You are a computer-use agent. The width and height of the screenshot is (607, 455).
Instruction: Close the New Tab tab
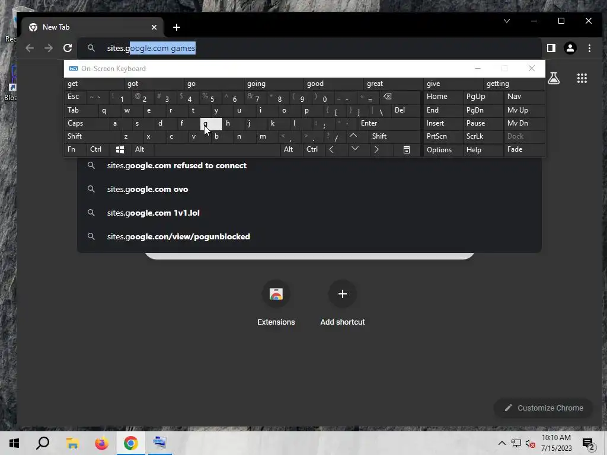[x=154, y=27]
